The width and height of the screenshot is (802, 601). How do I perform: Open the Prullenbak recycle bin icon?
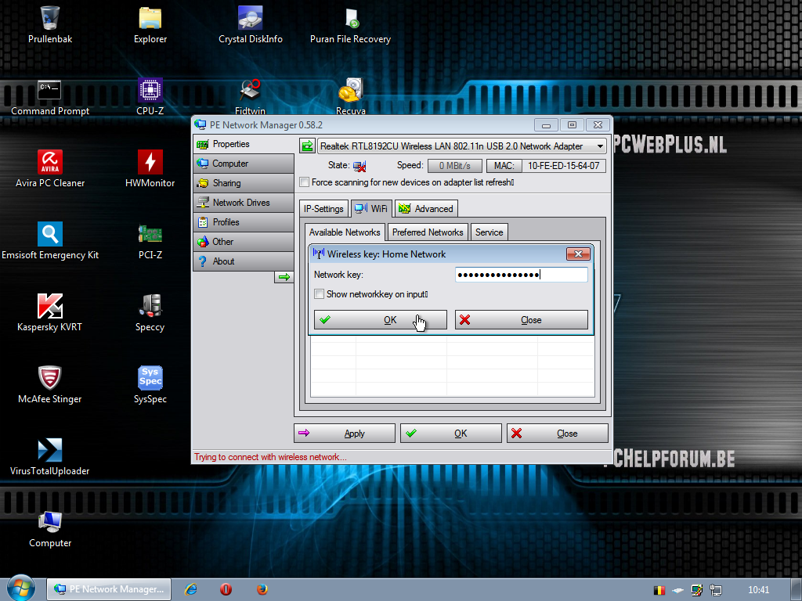point(50,24)
